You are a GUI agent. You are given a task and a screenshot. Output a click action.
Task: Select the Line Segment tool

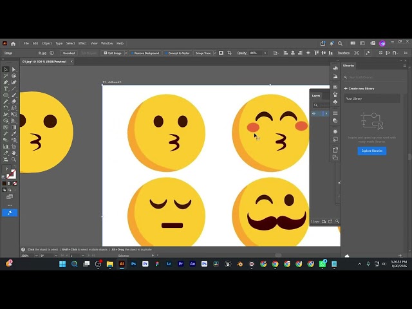point(14,89)
